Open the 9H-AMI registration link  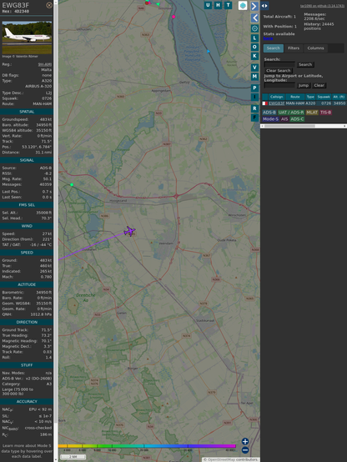45,64
